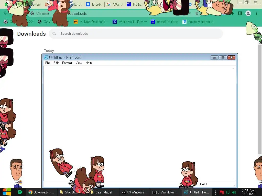The image size is (262, 196).
Task: Click the Untitled - Notepad taskbar button
Action: coord(196,192)
